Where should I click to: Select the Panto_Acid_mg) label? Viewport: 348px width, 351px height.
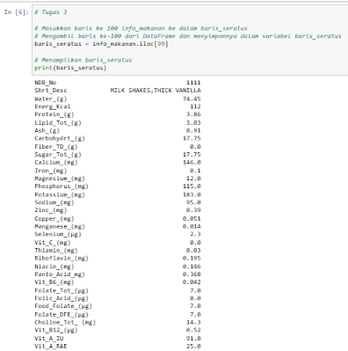click(x=60, y=274)
